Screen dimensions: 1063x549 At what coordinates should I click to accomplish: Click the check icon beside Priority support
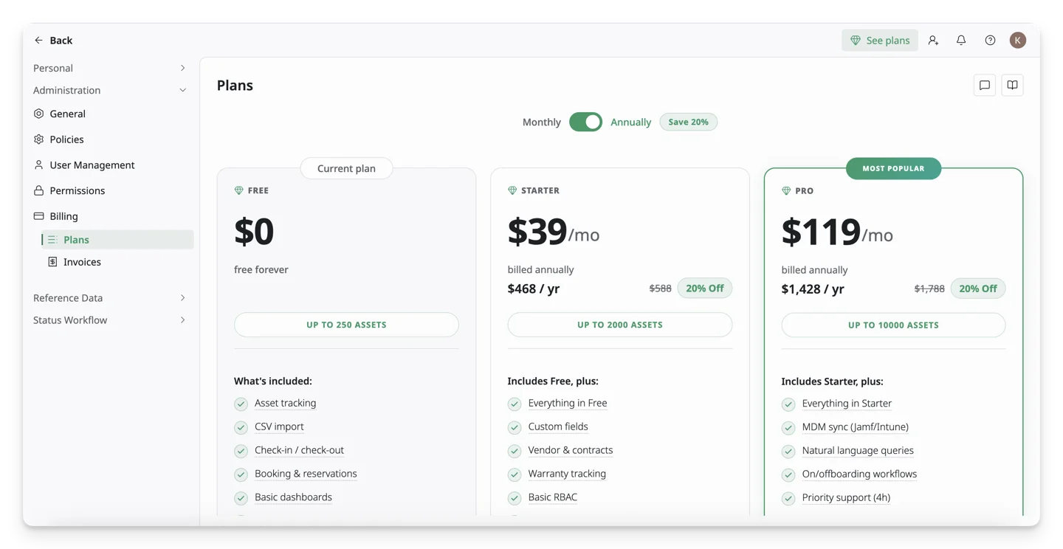[x=788, y=498]
